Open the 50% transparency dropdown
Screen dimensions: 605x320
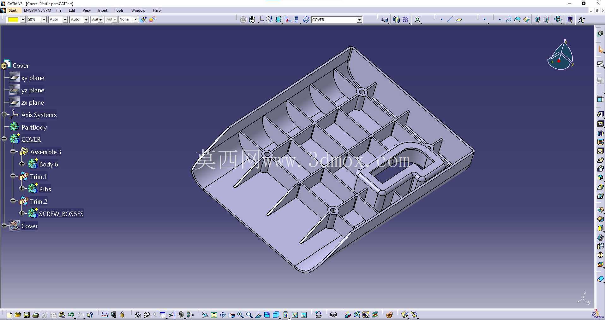point(44,20)
